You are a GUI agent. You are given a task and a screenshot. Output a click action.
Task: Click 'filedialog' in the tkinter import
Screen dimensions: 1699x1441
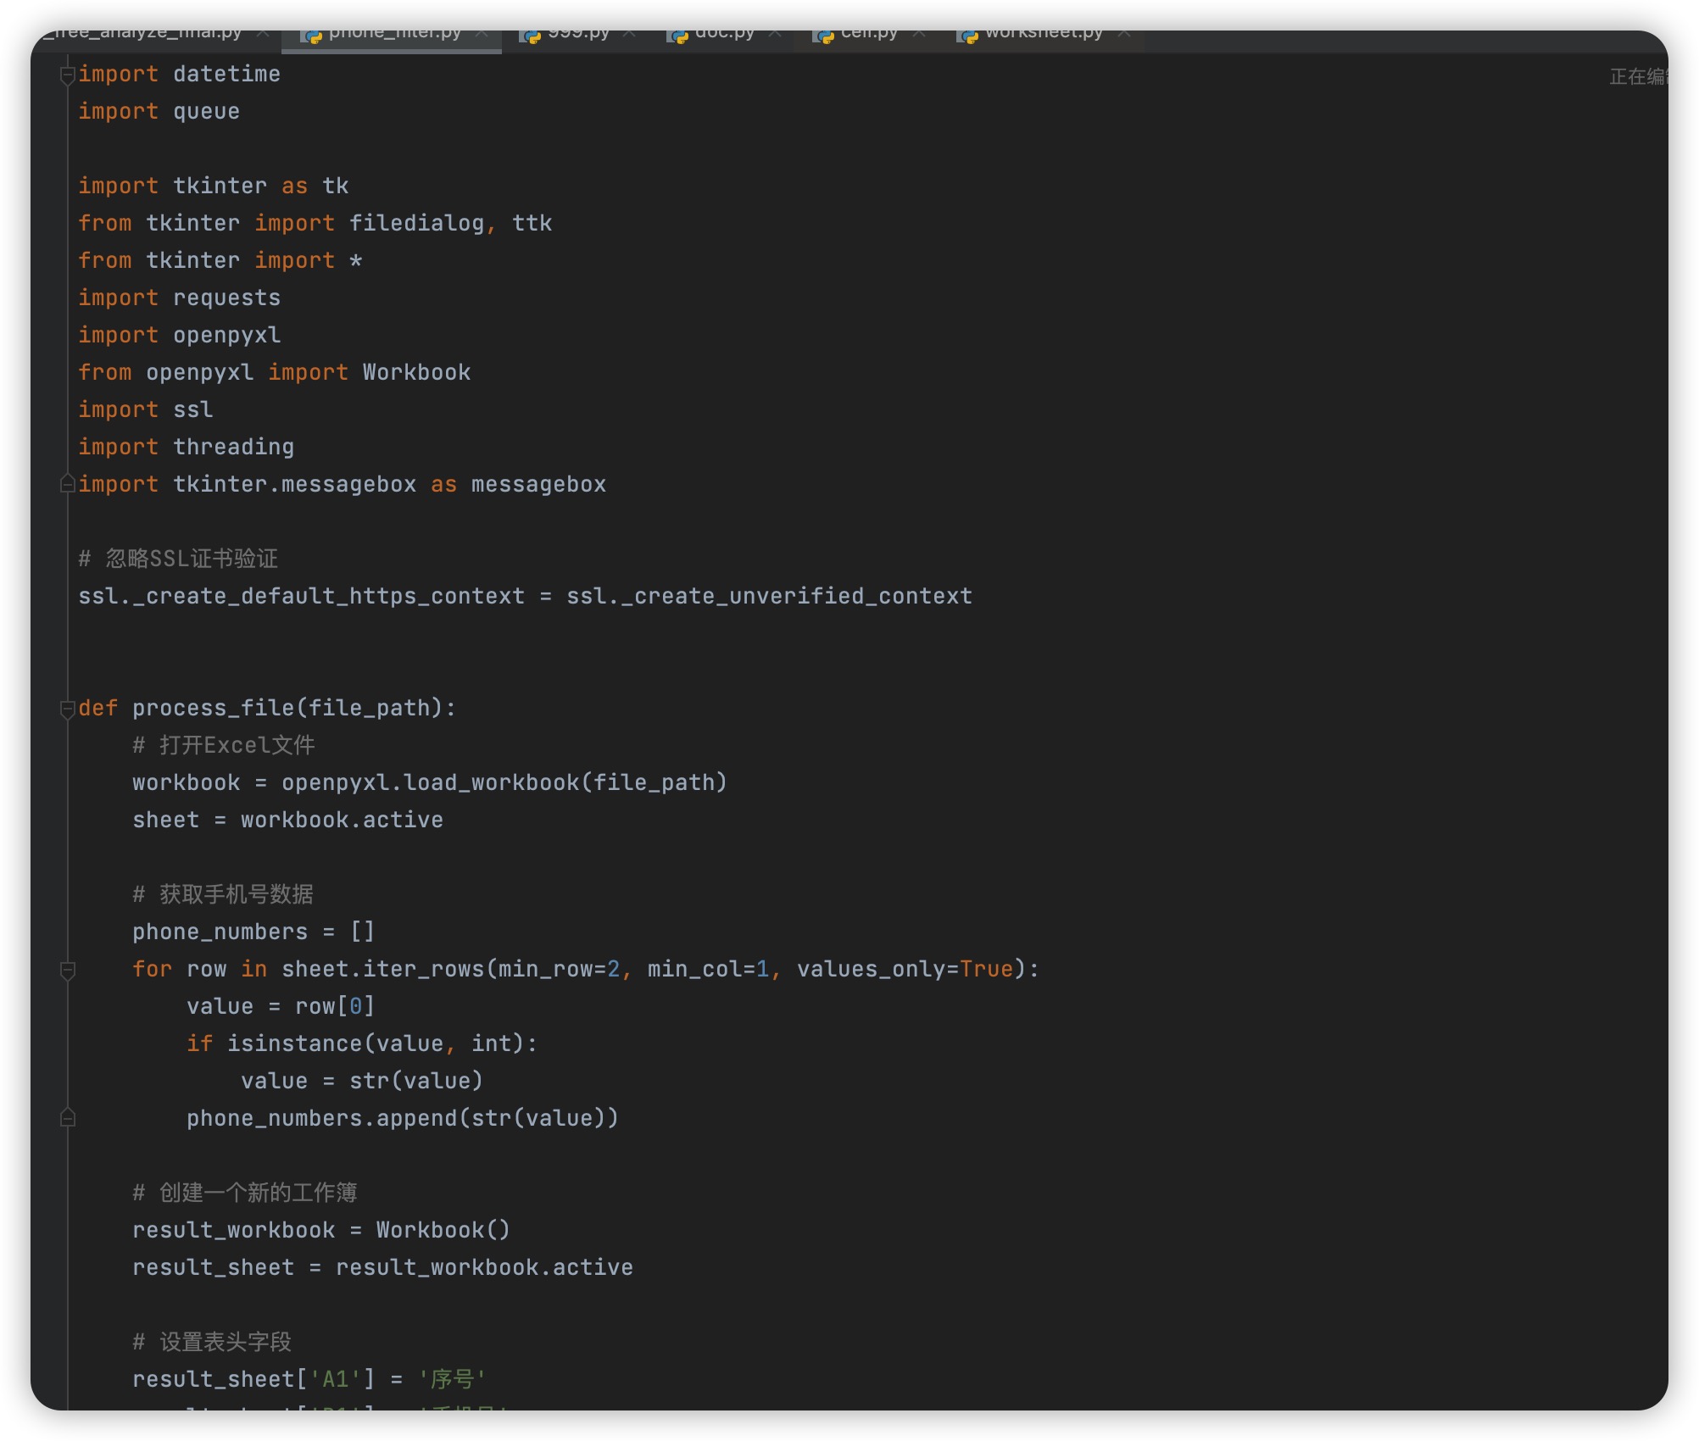point(416,224)
